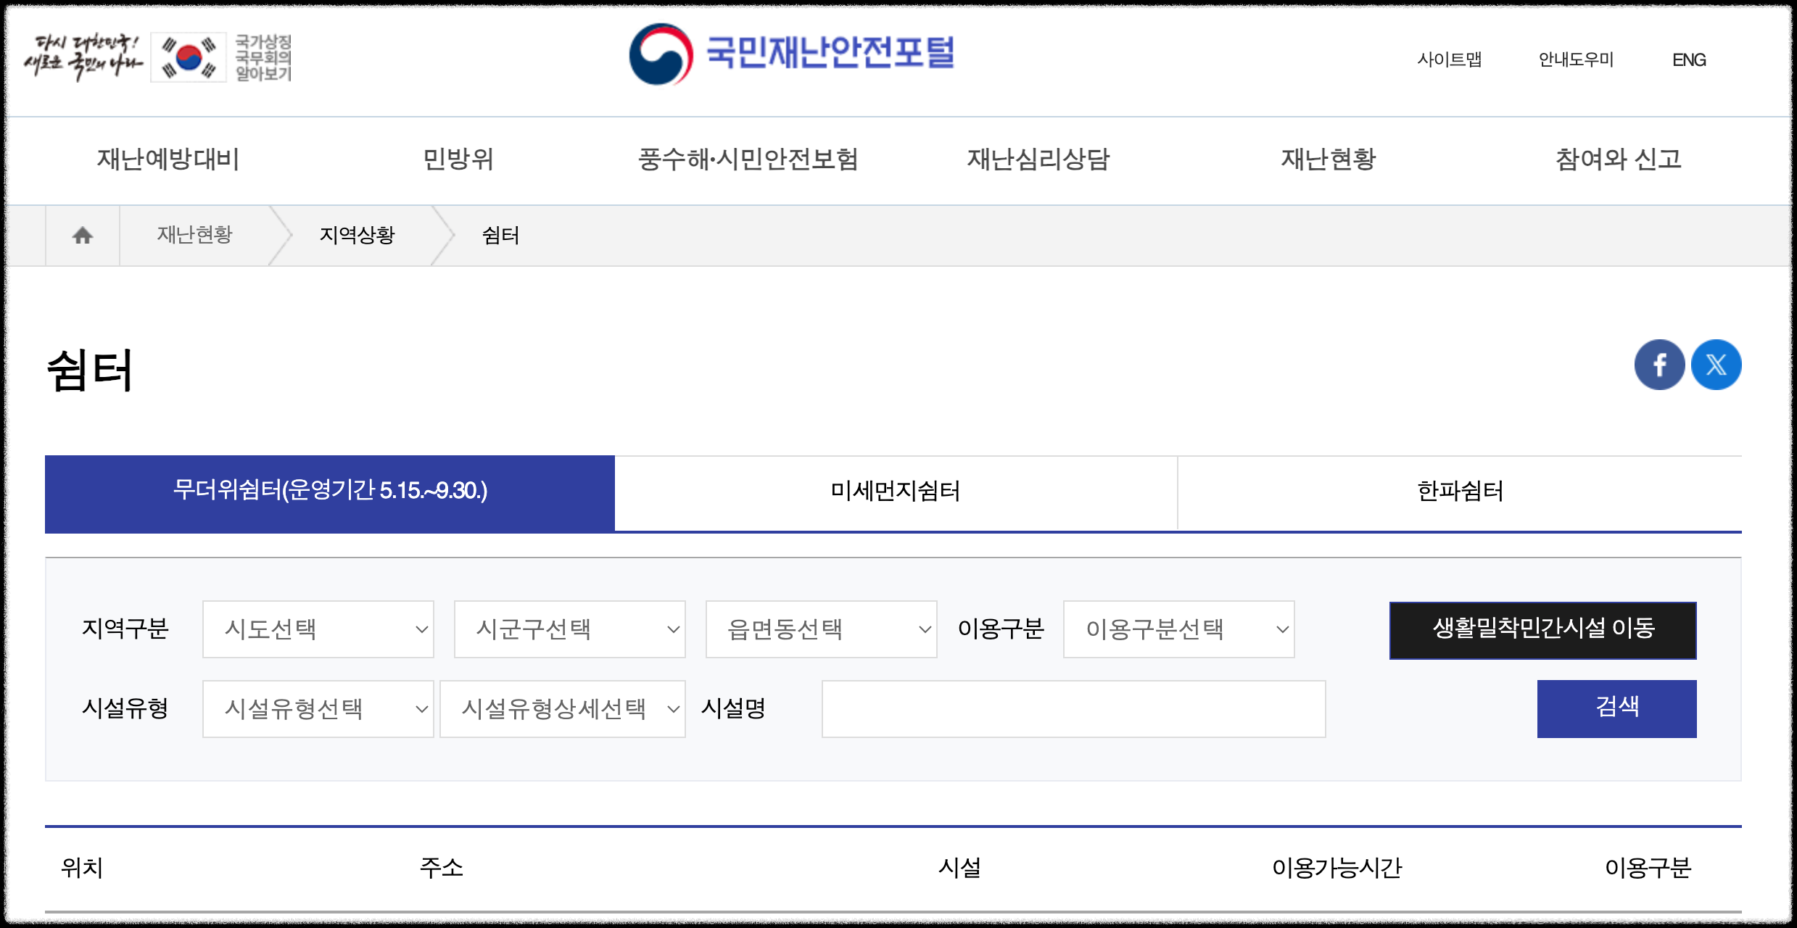The height and width of the screenshot is (928, 1797).
Task: Switch to the 미세먼지쉼터 tab
Action: (896, 492)
